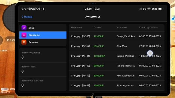Click the Ставка column header
Screen dimensions: 175x98
point(98,27)
